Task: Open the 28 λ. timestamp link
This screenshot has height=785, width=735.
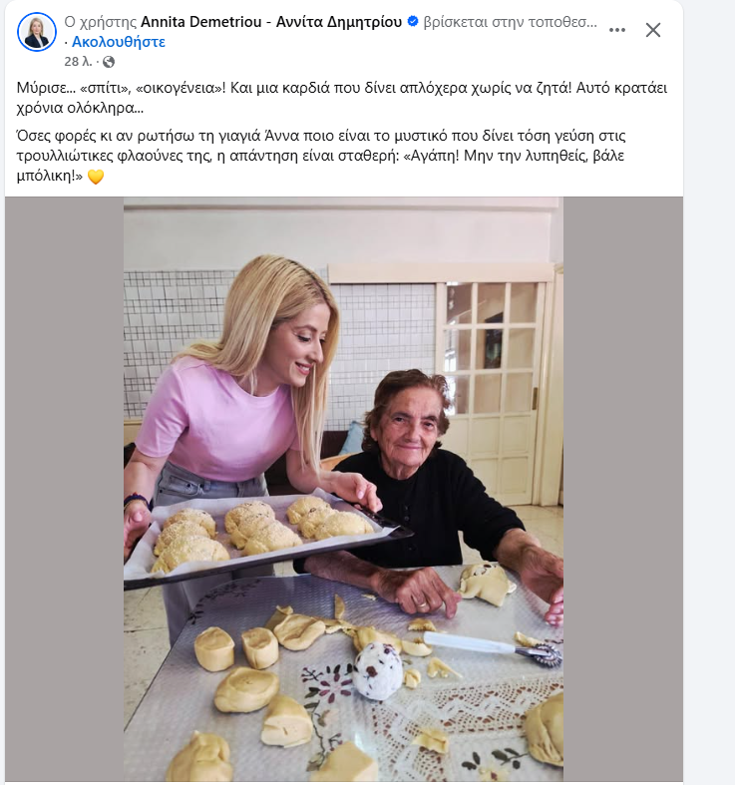Action: (78, 62)
